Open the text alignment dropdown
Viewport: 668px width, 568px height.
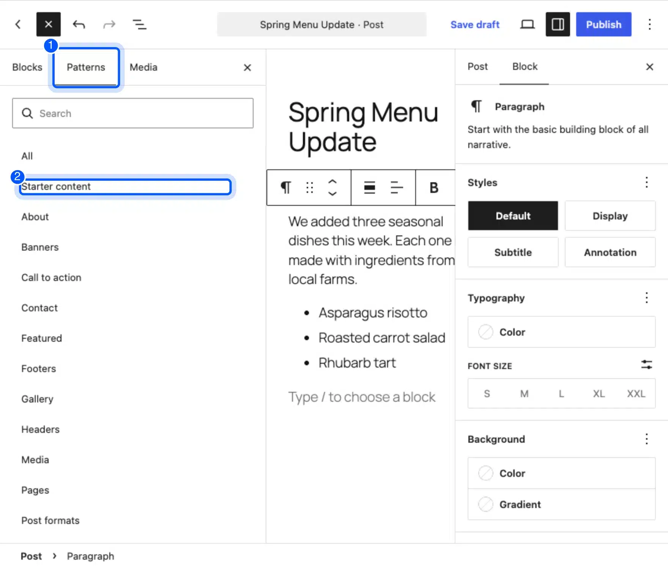coord(397,188)
